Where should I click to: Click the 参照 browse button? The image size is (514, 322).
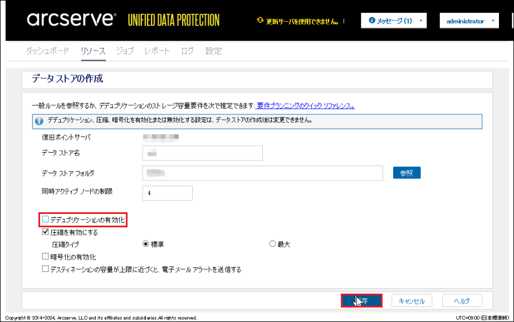[x=407, y=173]
